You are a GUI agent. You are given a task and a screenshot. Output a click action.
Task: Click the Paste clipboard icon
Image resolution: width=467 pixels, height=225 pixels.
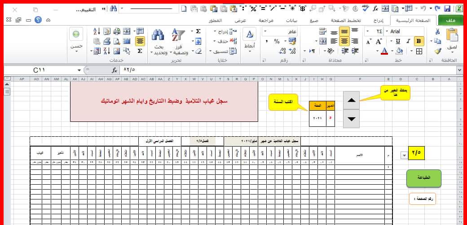click(452, 35)
